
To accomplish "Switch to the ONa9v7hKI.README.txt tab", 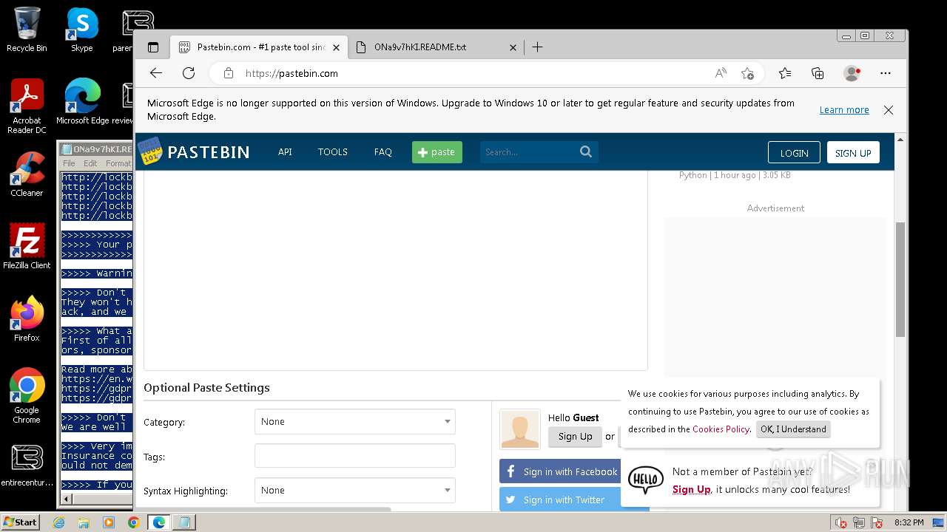I will (435, 47).
